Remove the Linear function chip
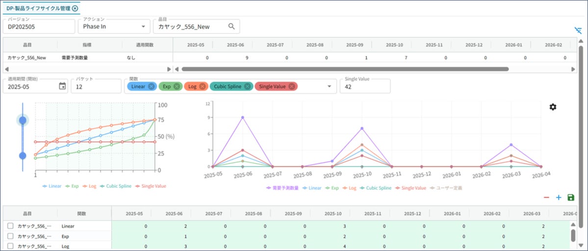Screen dimensions: 588x251 pyautogui.click(x=151, y=86)
